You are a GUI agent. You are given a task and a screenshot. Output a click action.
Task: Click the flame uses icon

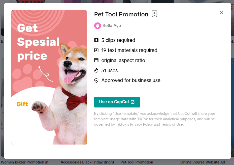[96, 70]
